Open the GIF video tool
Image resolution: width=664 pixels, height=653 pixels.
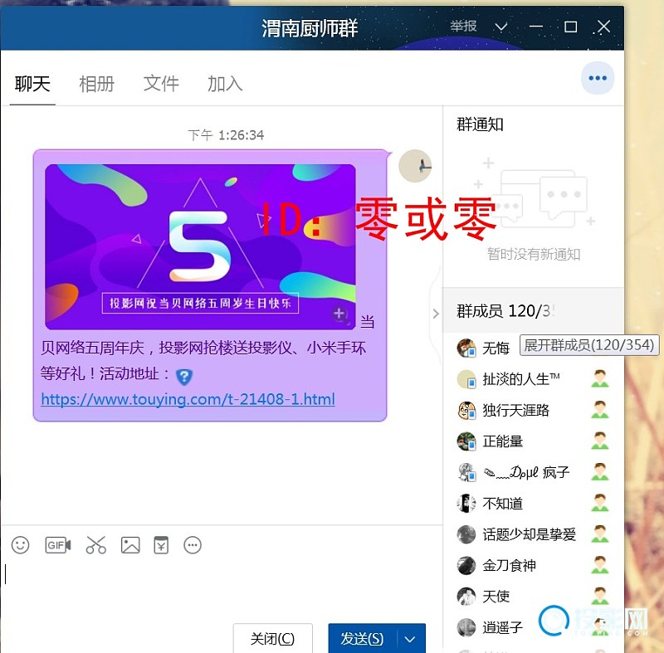(57, 545)
